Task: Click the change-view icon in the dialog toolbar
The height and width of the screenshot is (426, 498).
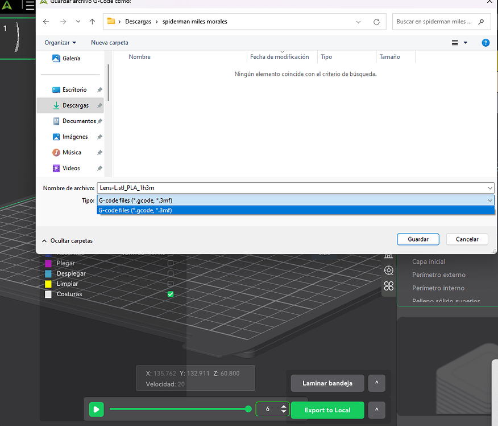Action: (454, 42)
